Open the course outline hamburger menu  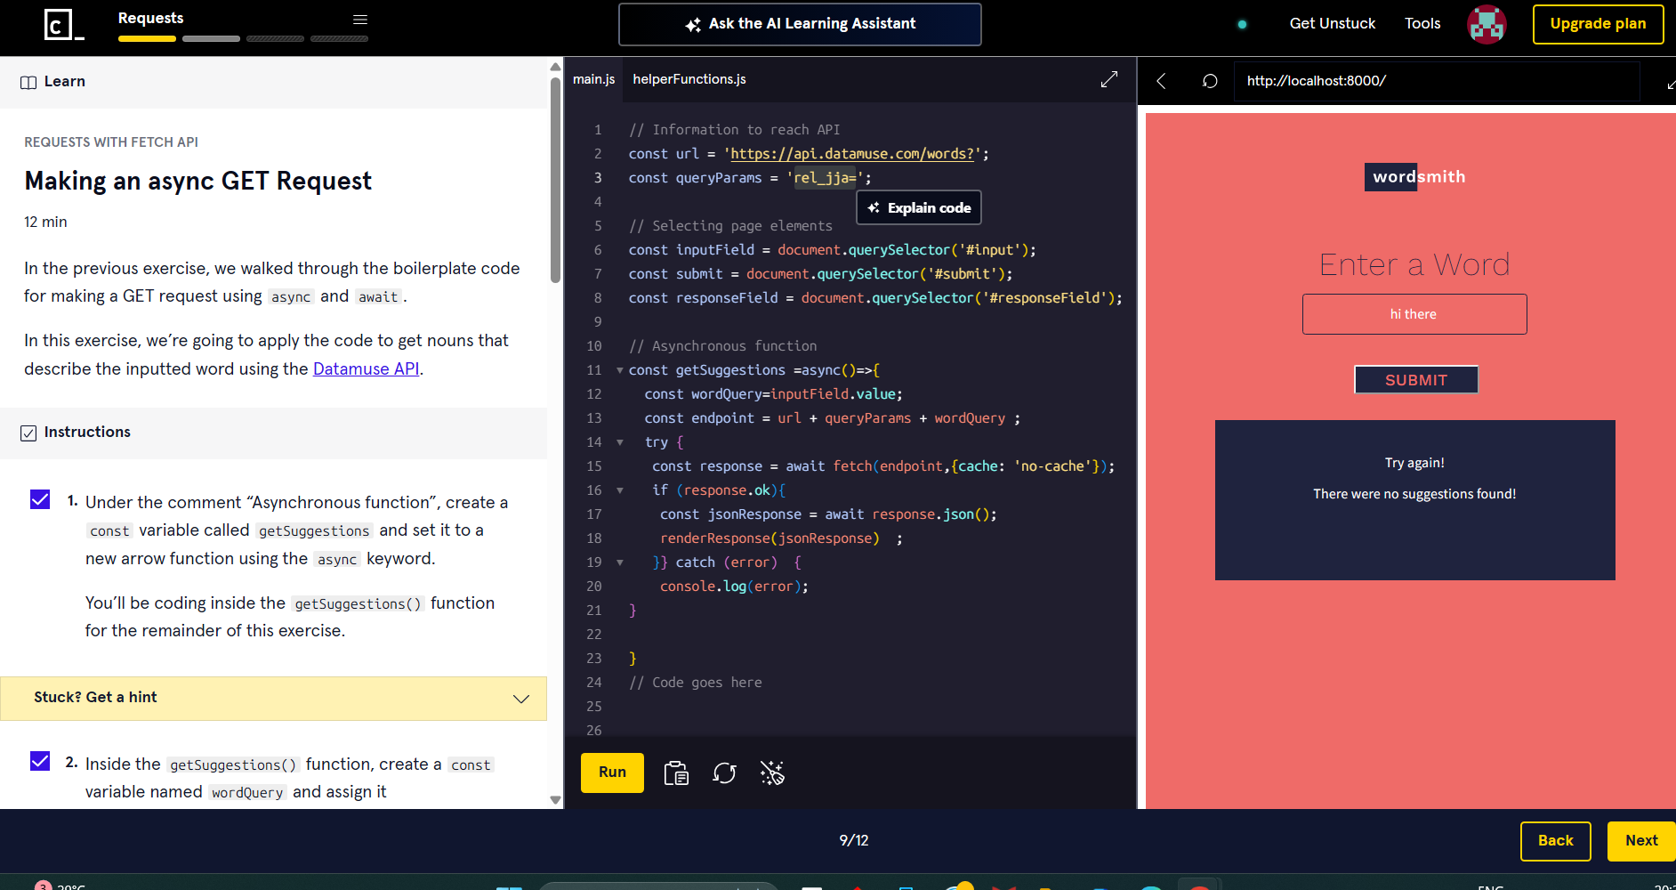coord(360,20)
